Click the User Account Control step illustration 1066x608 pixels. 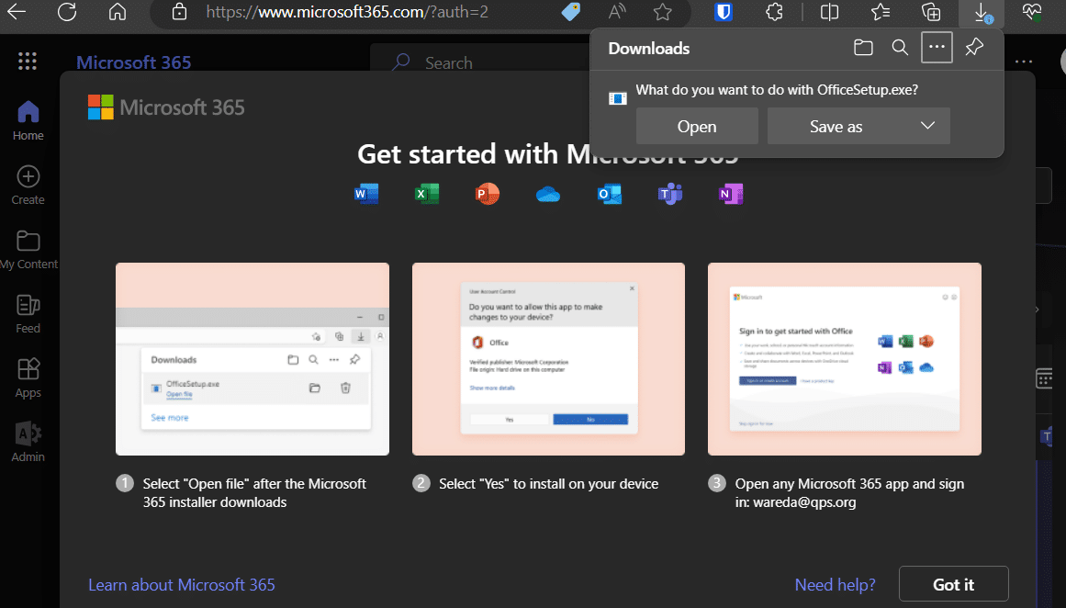click(549, 359)
